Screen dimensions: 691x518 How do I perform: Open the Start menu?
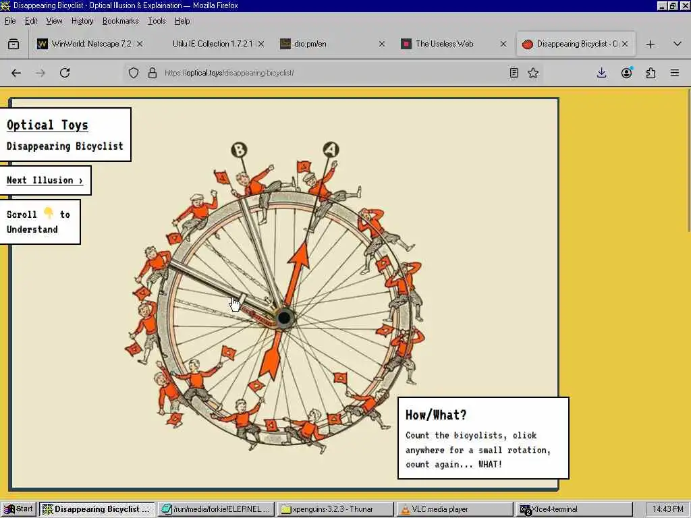(18, 509)
